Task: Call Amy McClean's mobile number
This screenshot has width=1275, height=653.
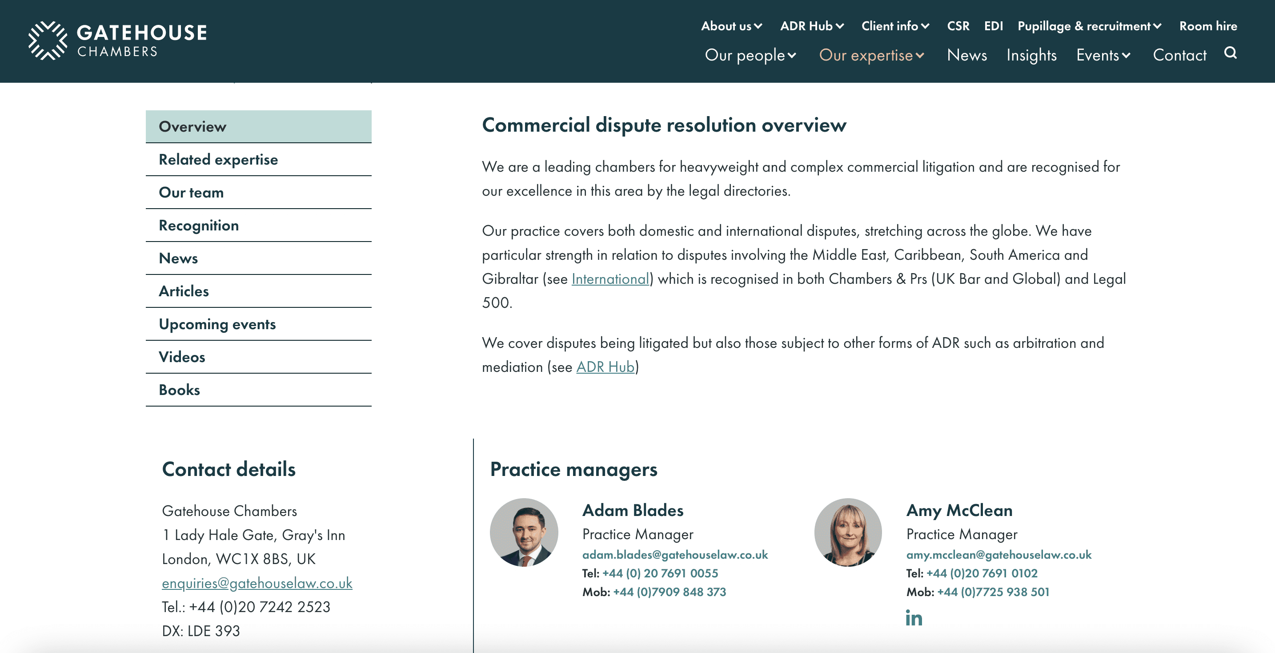Action: (993, 592)
